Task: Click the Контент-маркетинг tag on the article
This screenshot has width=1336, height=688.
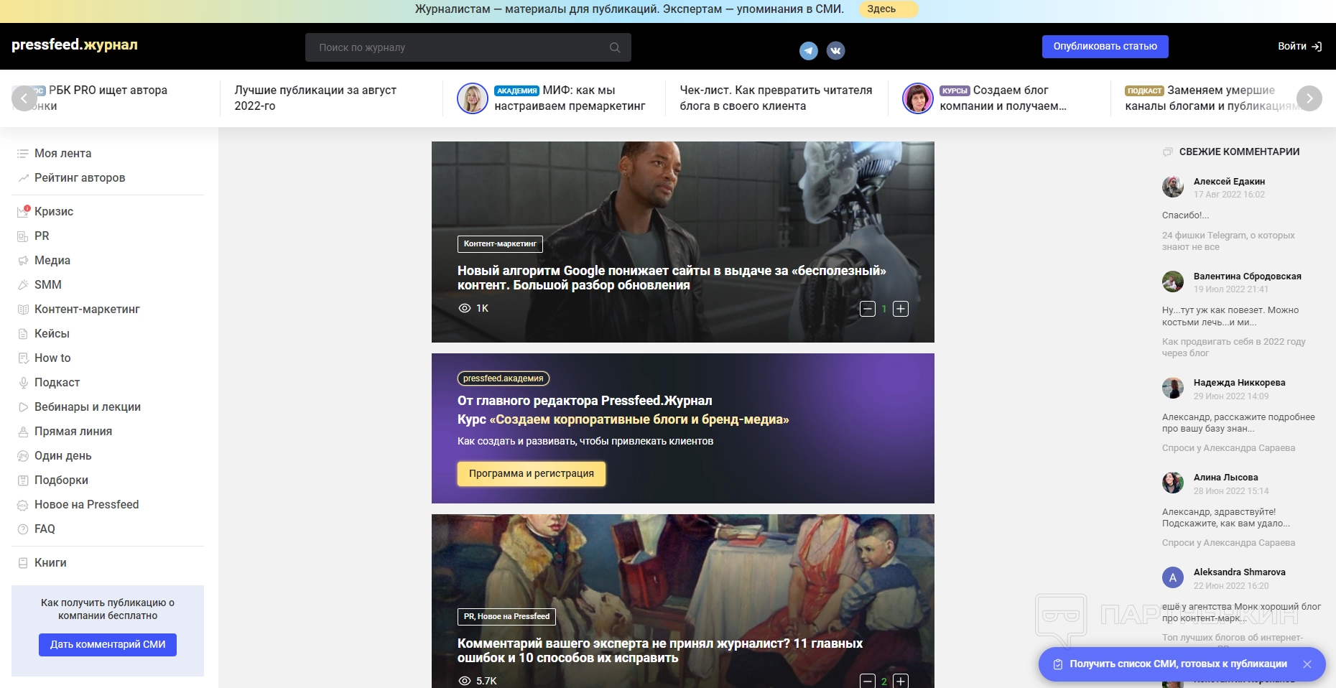Action: [500, 243]
